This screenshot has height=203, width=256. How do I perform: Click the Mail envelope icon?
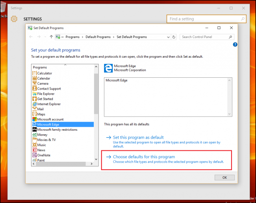pyautogui.click(x=34, y=109)
